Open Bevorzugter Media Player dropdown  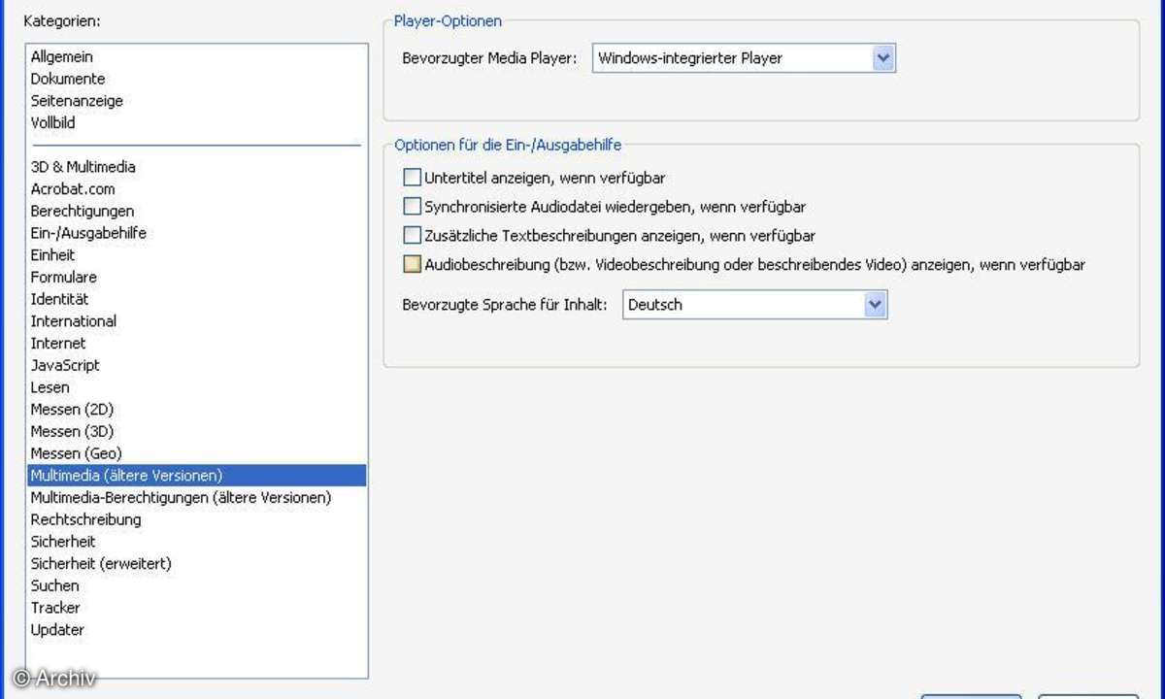[744, 58]
